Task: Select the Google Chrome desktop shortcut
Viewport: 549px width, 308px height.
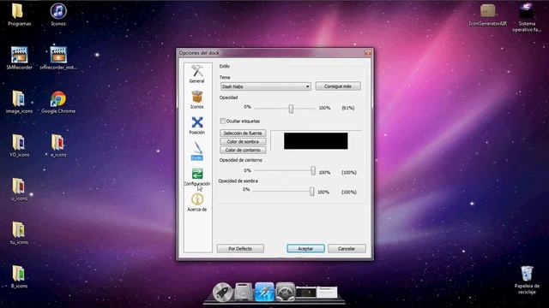Action: [x=58, y=102]
